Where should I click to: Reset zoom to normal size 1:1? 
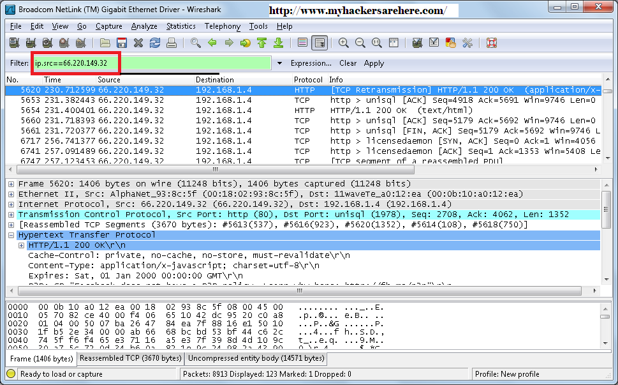click(377, 43)
